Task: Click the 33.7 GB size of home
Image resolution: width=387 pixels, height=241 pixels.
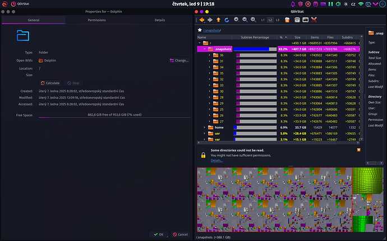Action: (301, 127)
